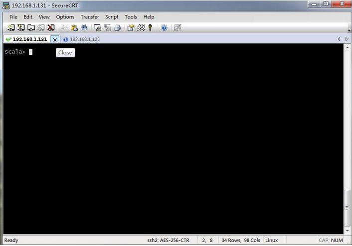Click the SecureCRT title bar application icon
Viewport: 352px width, 246px height.
(x=6, y=5)
